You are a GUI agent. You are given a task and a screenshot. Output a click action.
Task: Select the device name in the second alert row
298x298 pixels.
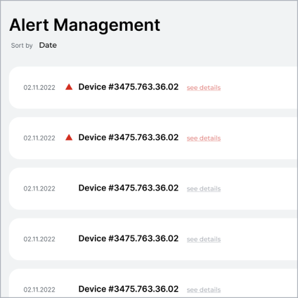pyautogui.click(x=129, y=137)
